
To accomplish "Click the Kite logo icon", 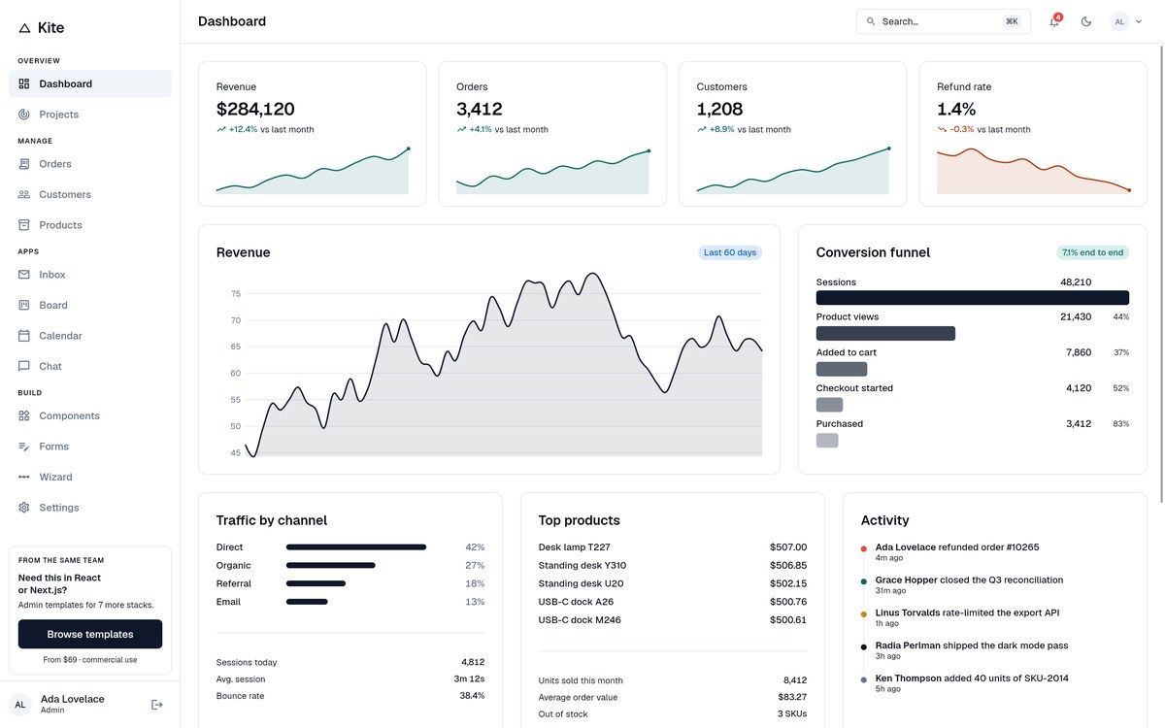I will click(x=24, y=28).
